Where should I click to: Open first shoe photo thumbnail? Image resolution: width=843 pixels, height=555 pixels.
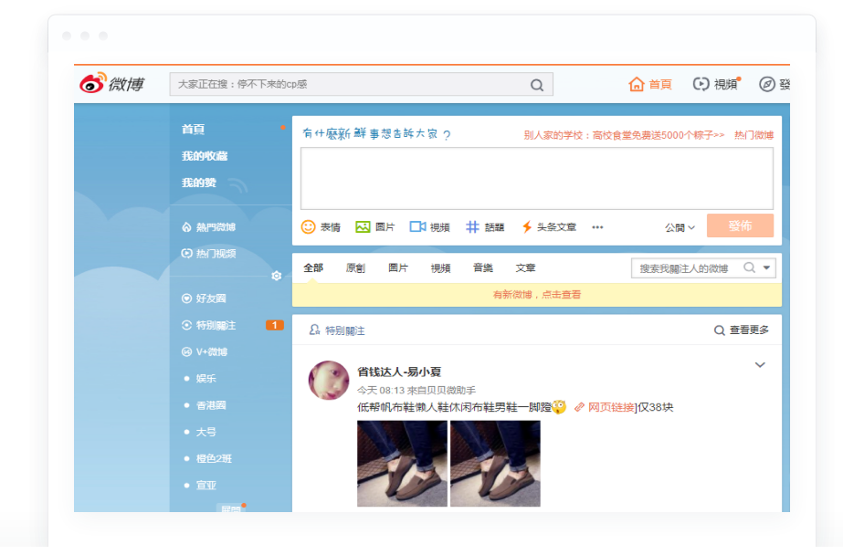pyautogui.click(x=402, y=463)
